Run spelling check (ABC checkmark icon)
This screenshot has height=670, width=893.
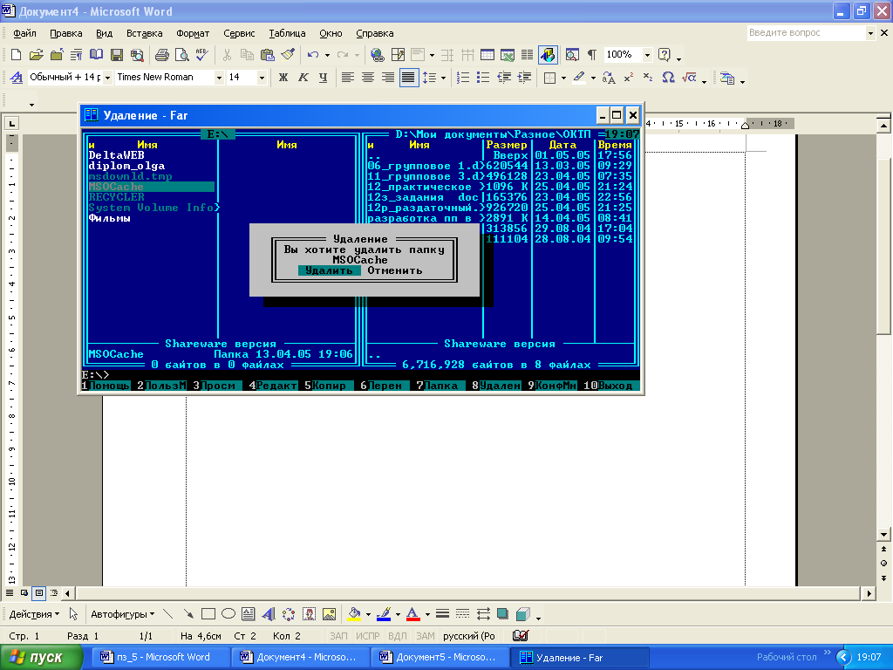pyautogui.click(x=201, y=55)
